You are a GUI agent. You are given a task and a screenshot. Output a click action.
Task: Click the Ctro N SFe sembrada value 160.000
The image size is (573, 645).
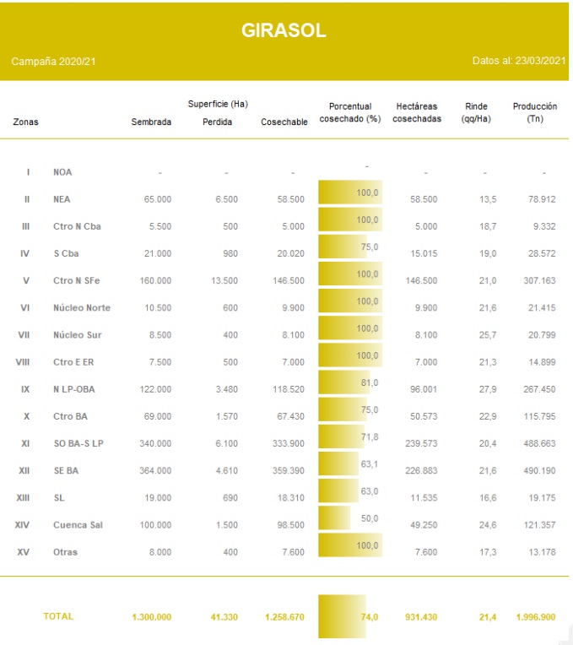(x=154, y=281)
